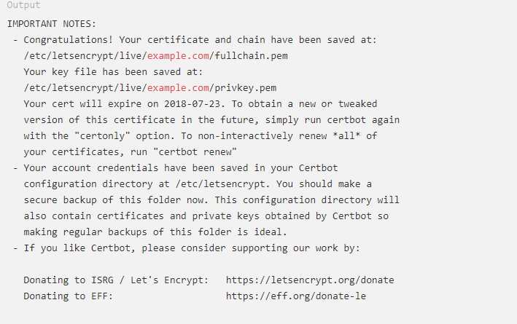Click the word Congratulations! in the first note

pyautogui.click(x=69, y=40)
